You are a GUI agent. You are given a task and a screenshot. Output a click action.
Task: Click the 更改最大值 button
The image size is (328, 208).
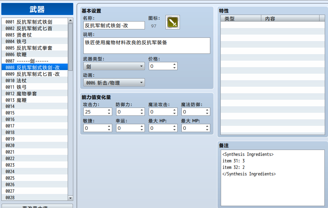[37, 206]
